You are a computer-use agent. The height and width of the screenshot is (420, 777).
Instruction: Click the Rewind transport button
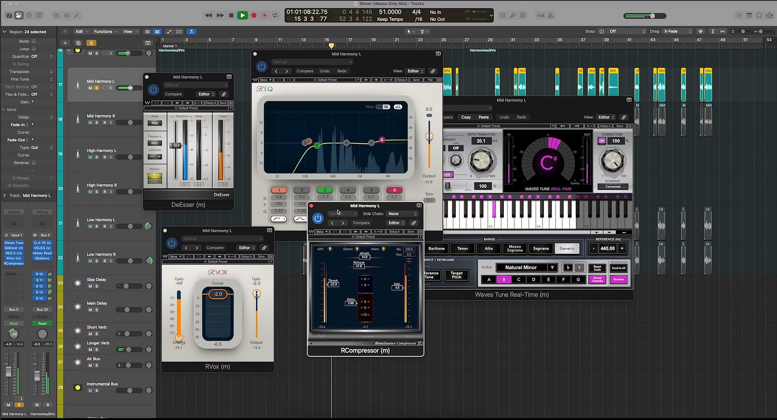pyautogui.click(x=208, y=15)
